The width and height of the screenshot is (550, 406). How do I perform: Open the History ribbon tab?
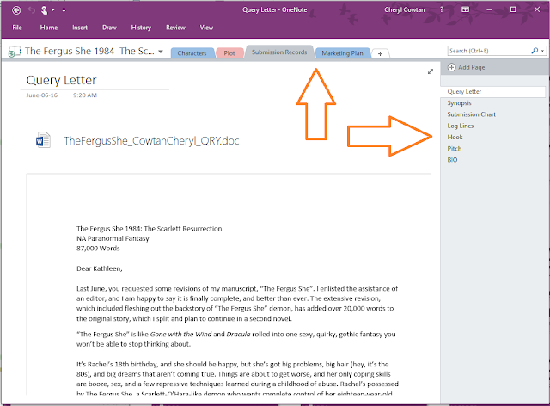pos(141,28)
